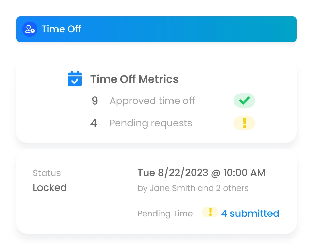Click the warning badge next to Pending Time
This screenshot has width=313, height=250.
click(x=210, y=212)
